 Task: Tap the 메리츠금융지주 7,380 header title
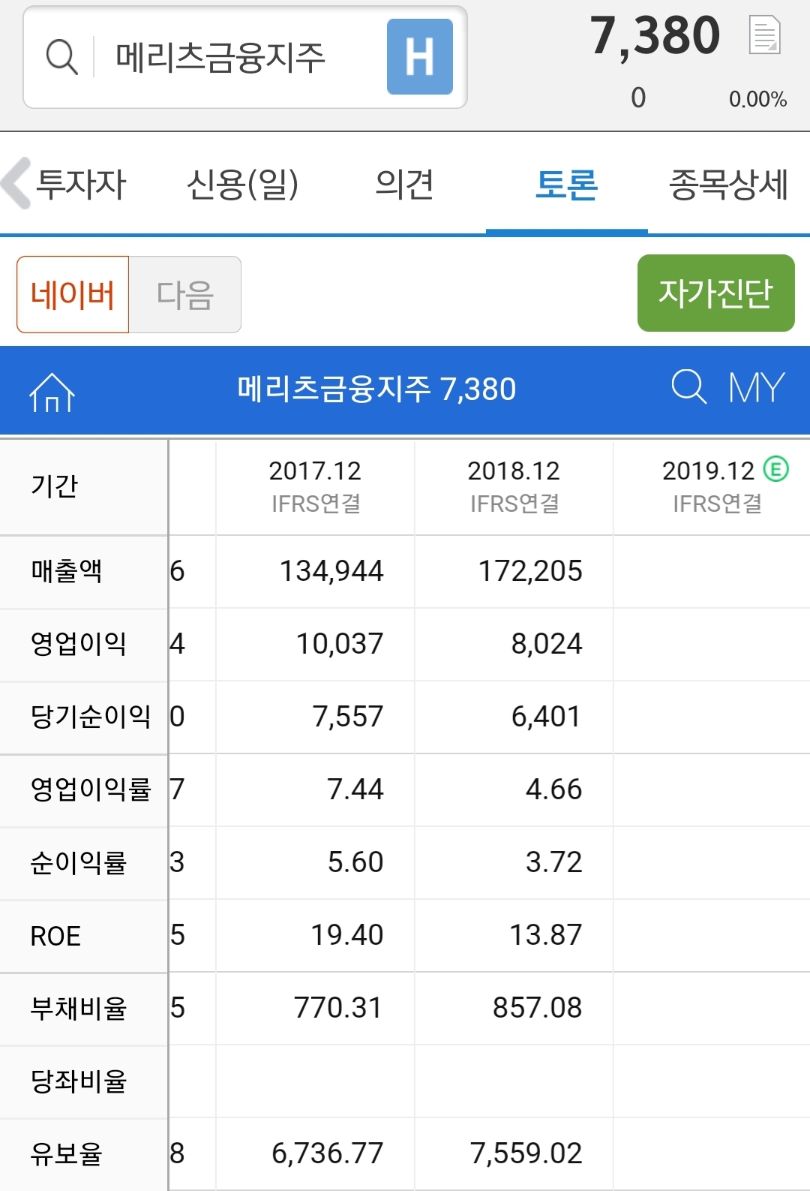coord(376,389)
